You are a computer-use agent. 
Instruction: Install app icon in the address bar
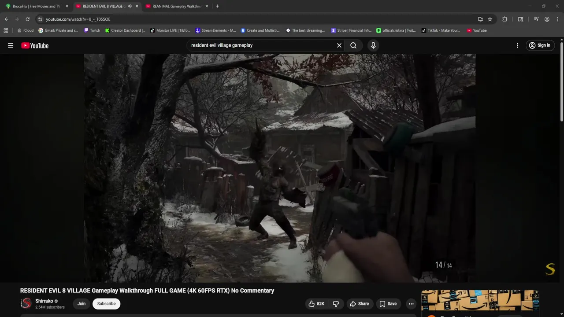click(480, 19)
